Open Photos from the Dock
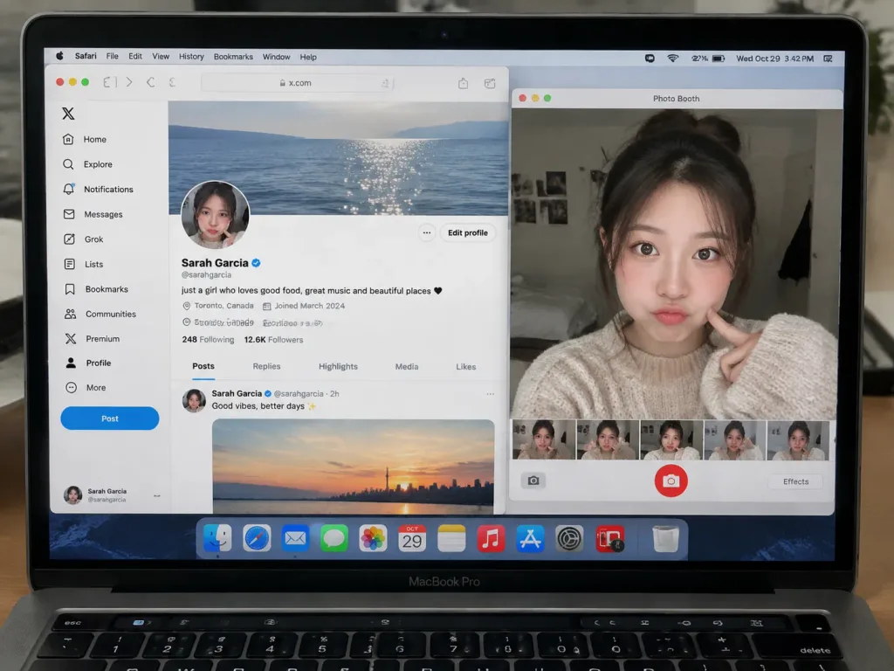Screen dimensions: 894x671 (373, 538)
